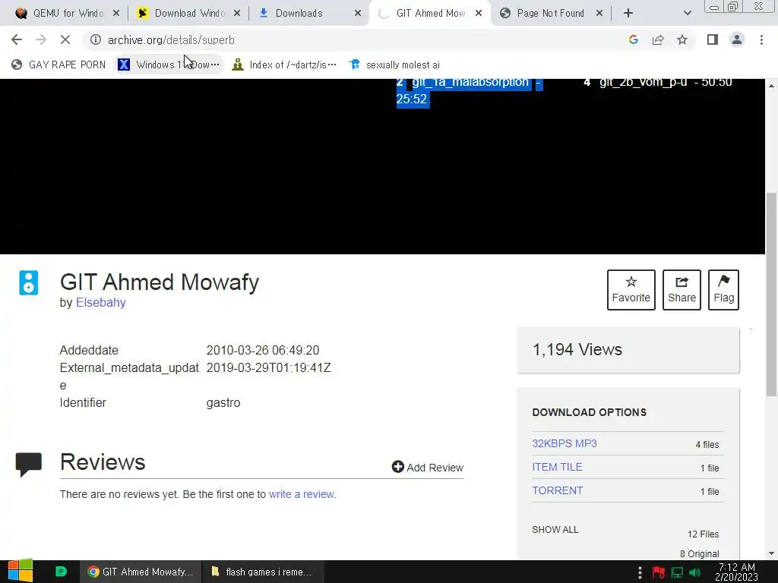
Task: Open the 'flash games i reme...' taskbar folder
Action: point(262,572)
